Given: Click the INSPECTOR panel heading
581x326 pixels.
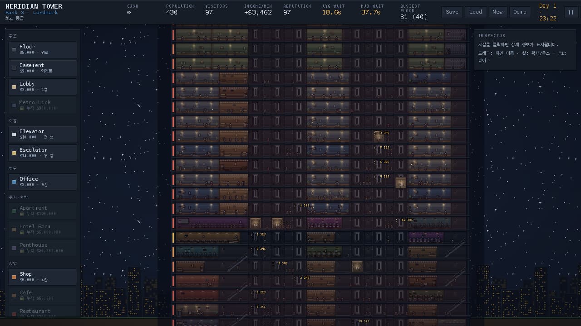Looking at the screenshot, I should (x=492, y=36).
